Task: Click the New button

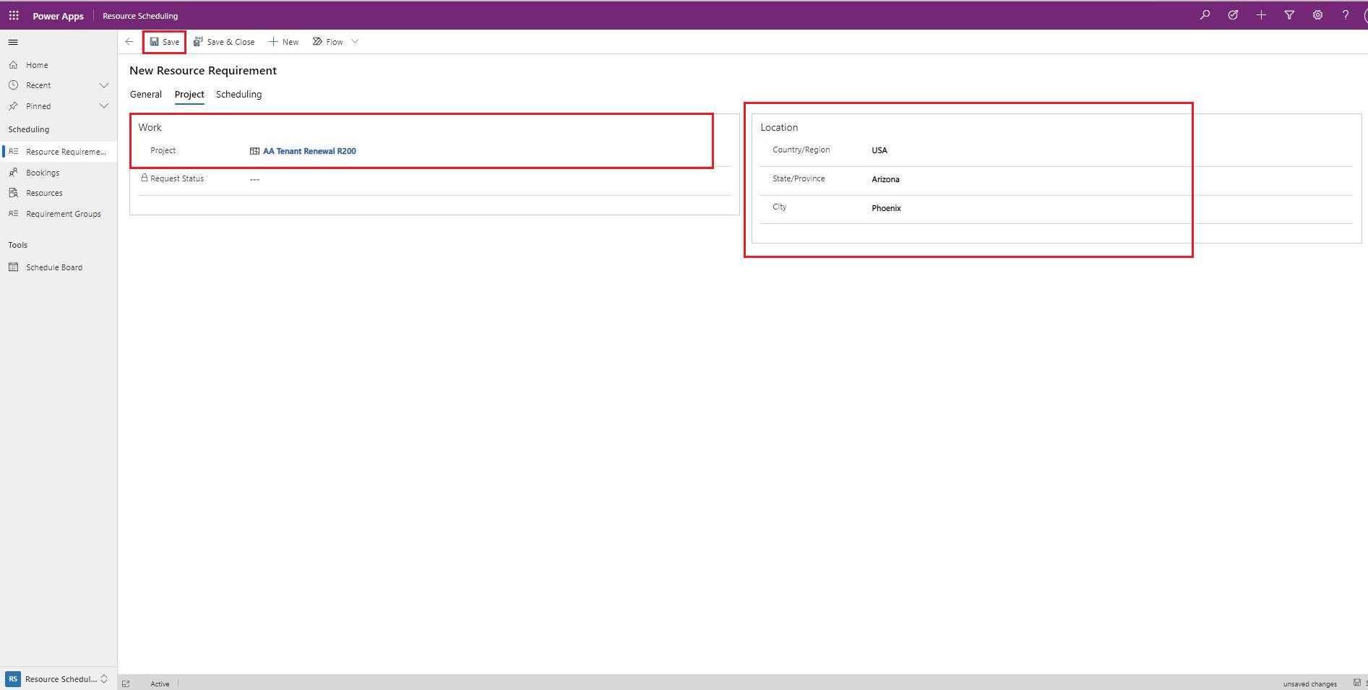Action: pyautogui.click(x=284, y=42)
